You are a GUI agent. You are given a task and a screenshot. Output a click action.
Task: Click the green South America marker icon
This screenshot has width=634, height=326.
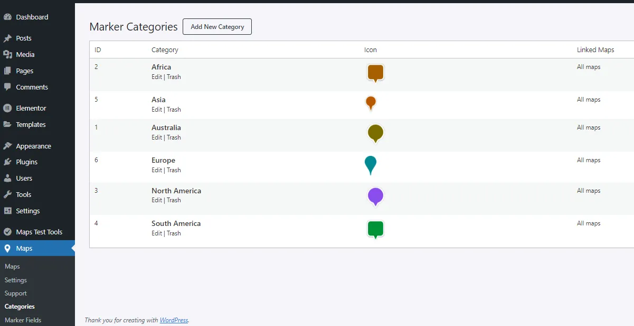tap(375, 230)
